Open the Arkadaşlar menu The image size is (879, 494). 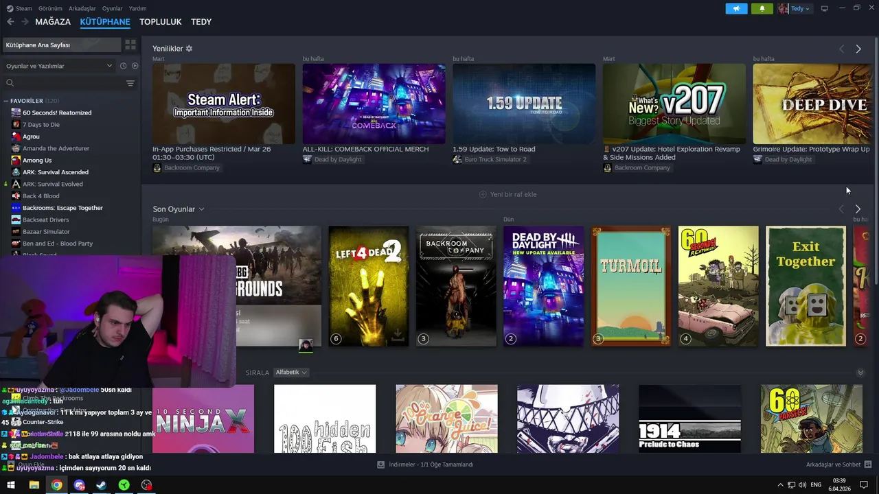pyautogui.click(x=82, y=8)
